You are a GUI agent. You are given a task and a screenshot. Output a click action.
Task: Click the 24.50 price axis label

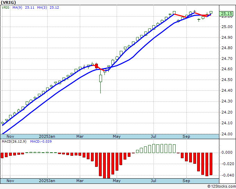[x=227, y=80]
